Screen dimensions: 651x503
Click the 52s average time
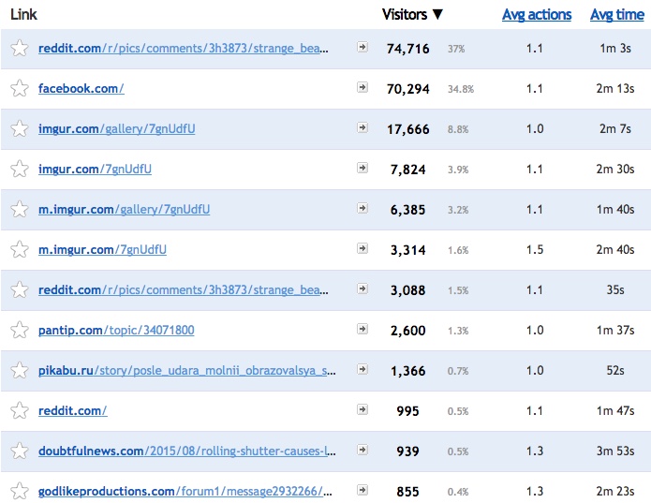[615, 371]
